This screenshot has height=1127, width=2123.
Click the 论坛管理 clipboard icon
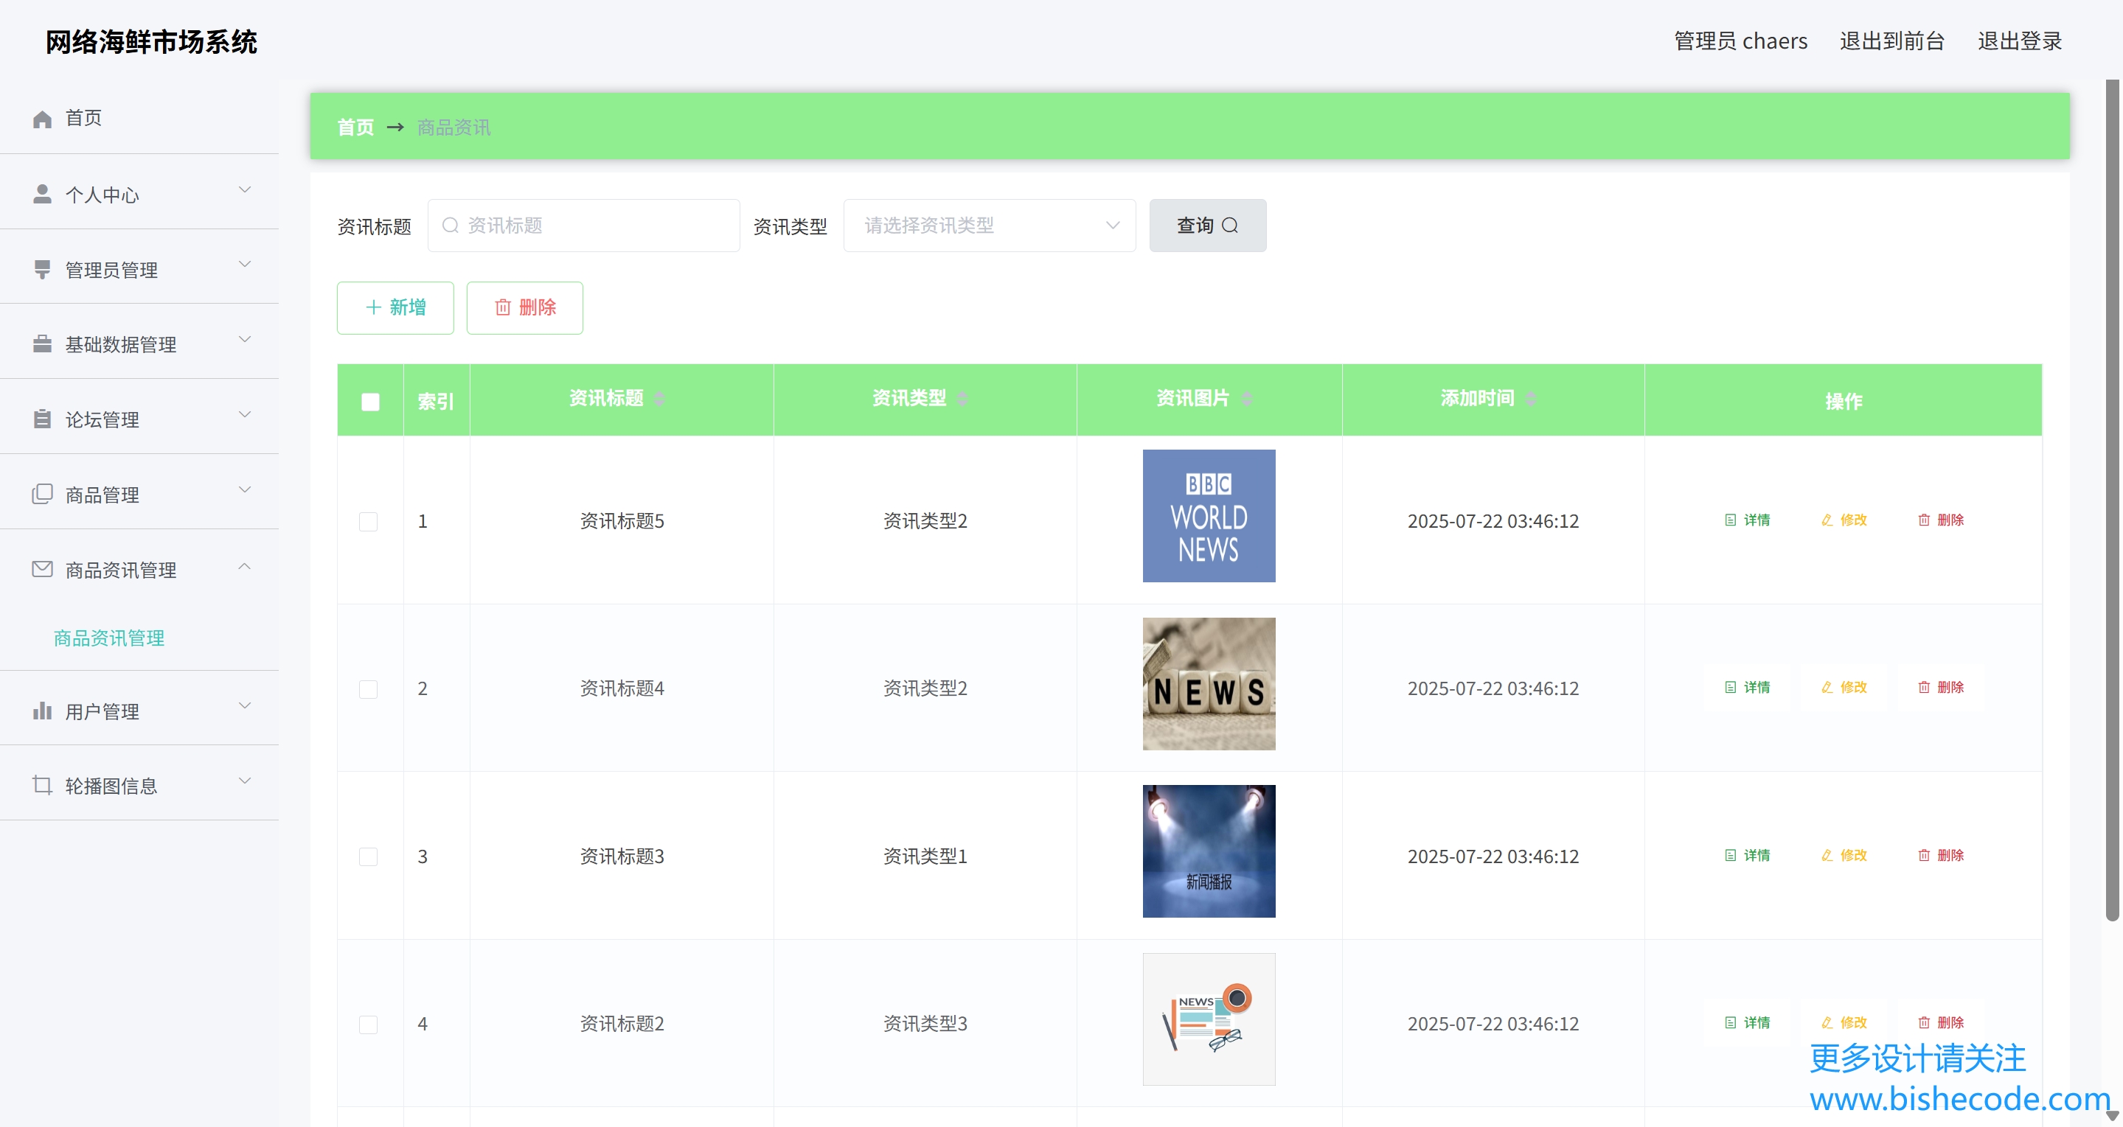click(42, 419)
